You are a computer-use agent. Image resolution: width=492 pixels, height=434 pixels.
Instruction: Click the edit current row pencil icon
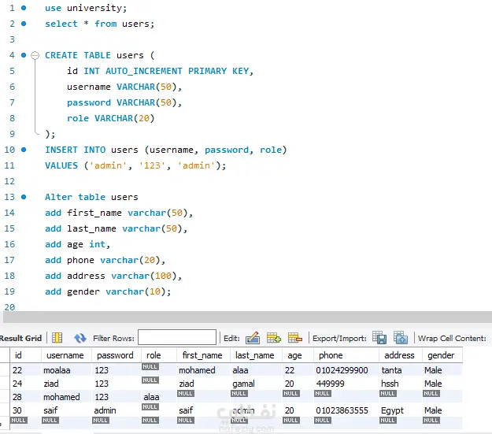(x=253, y=338)
